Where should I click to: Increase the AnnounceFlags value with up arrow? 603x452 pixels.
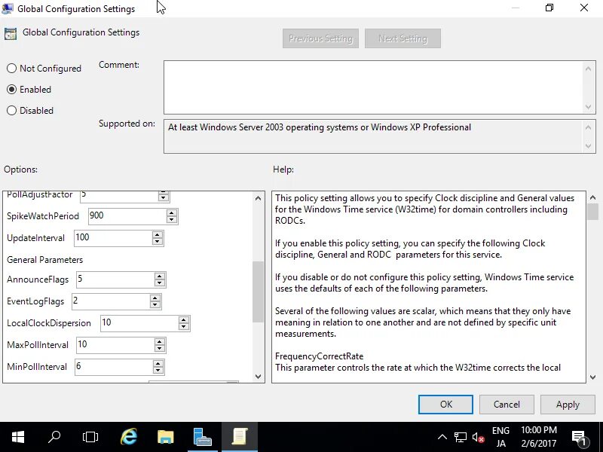tap(160, 276)
